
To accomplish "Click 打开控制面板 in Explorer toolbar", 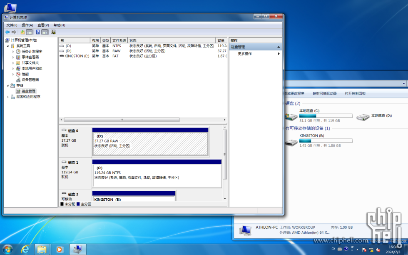I will [x=355, y=93].
